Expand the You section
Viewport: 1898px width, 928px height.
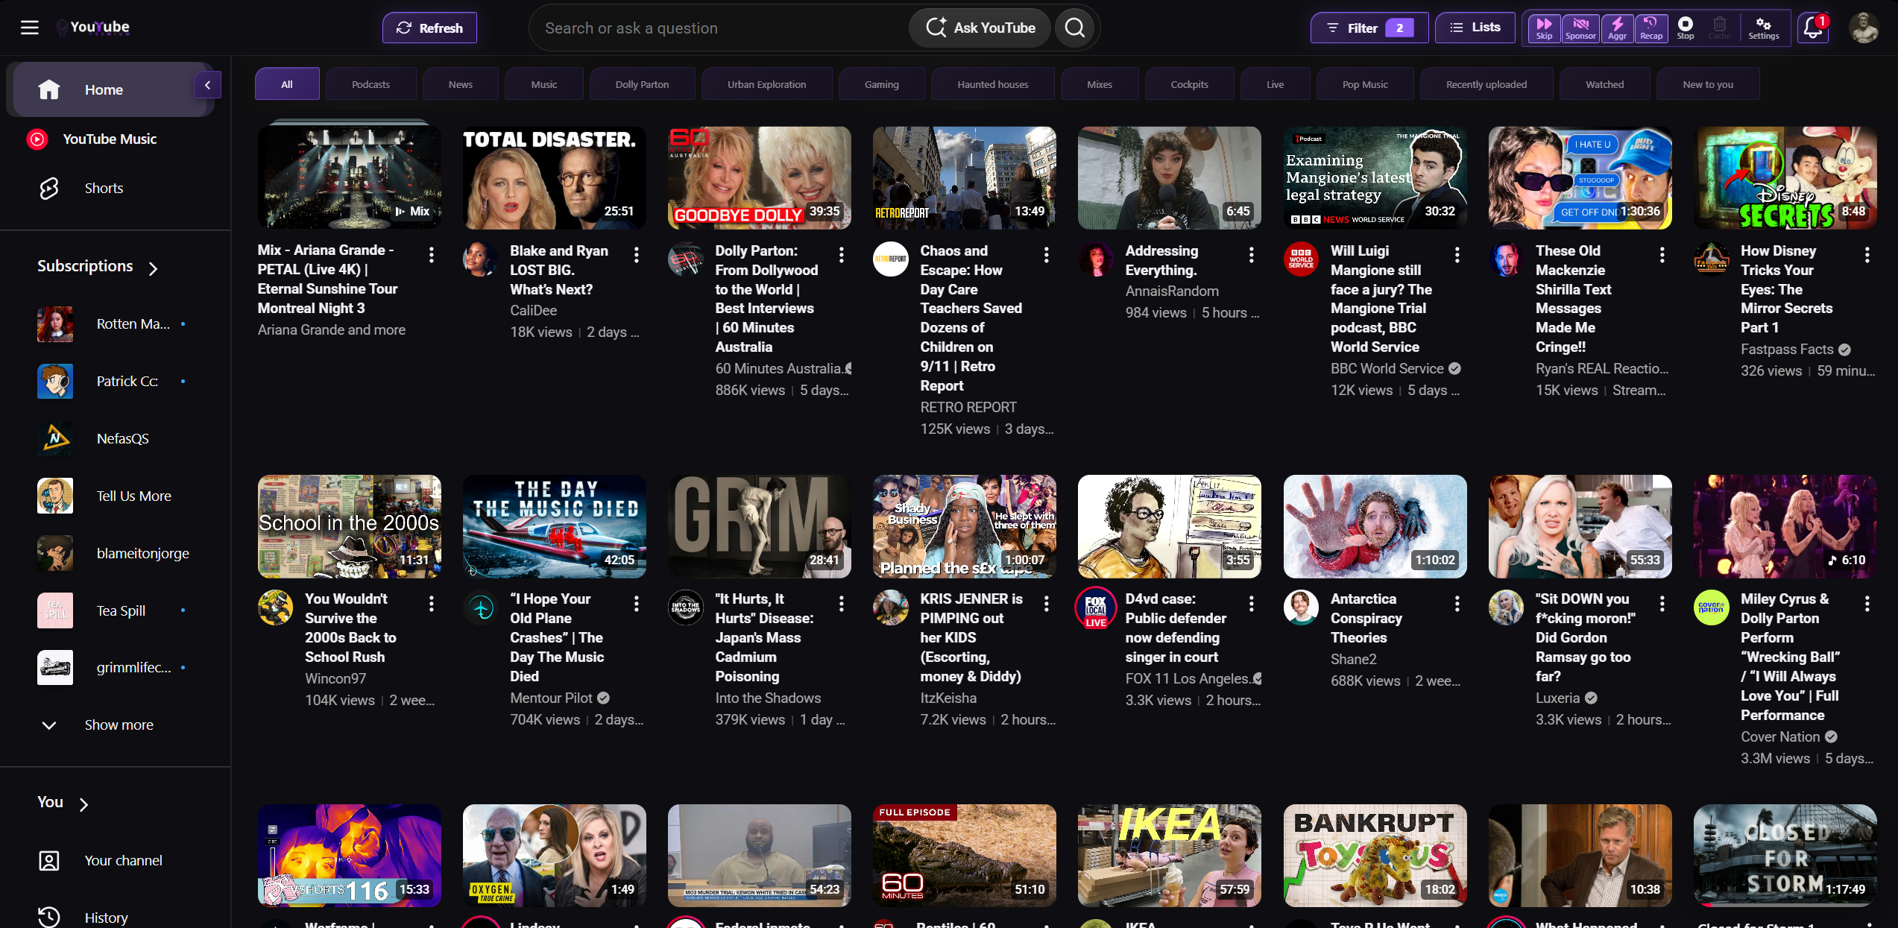click(63, 803)
